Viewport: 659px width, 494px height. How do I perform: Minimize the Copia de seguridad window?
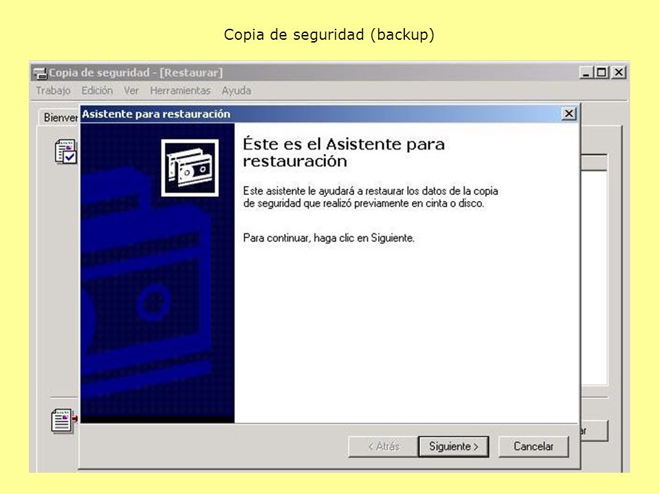(586, 73)
